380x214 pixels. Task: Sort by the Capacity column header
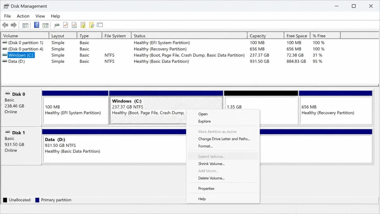click(266, 36)
